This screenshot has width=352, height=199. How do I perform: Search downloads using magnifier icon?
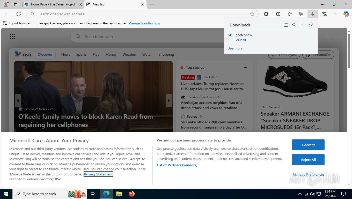pos(294,25)
